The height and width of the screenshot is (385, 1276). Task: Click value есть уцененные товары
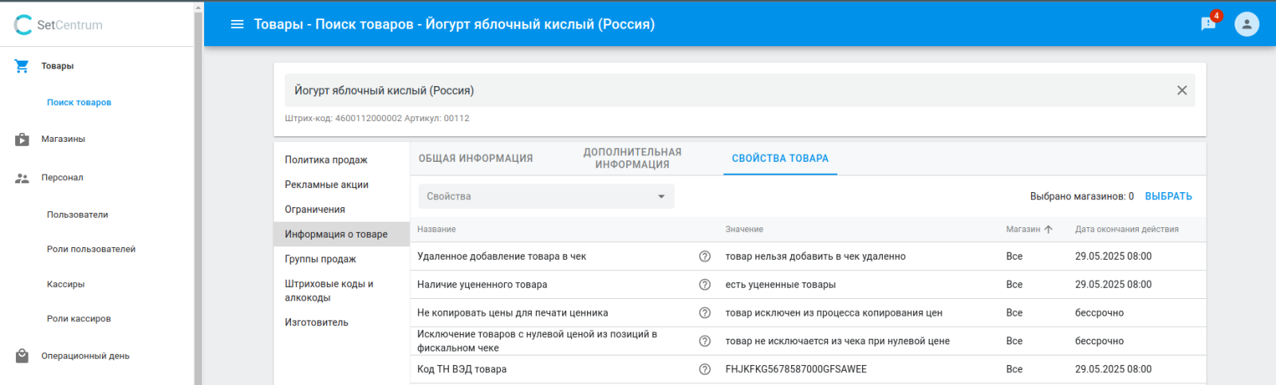[x=781, y=285]
